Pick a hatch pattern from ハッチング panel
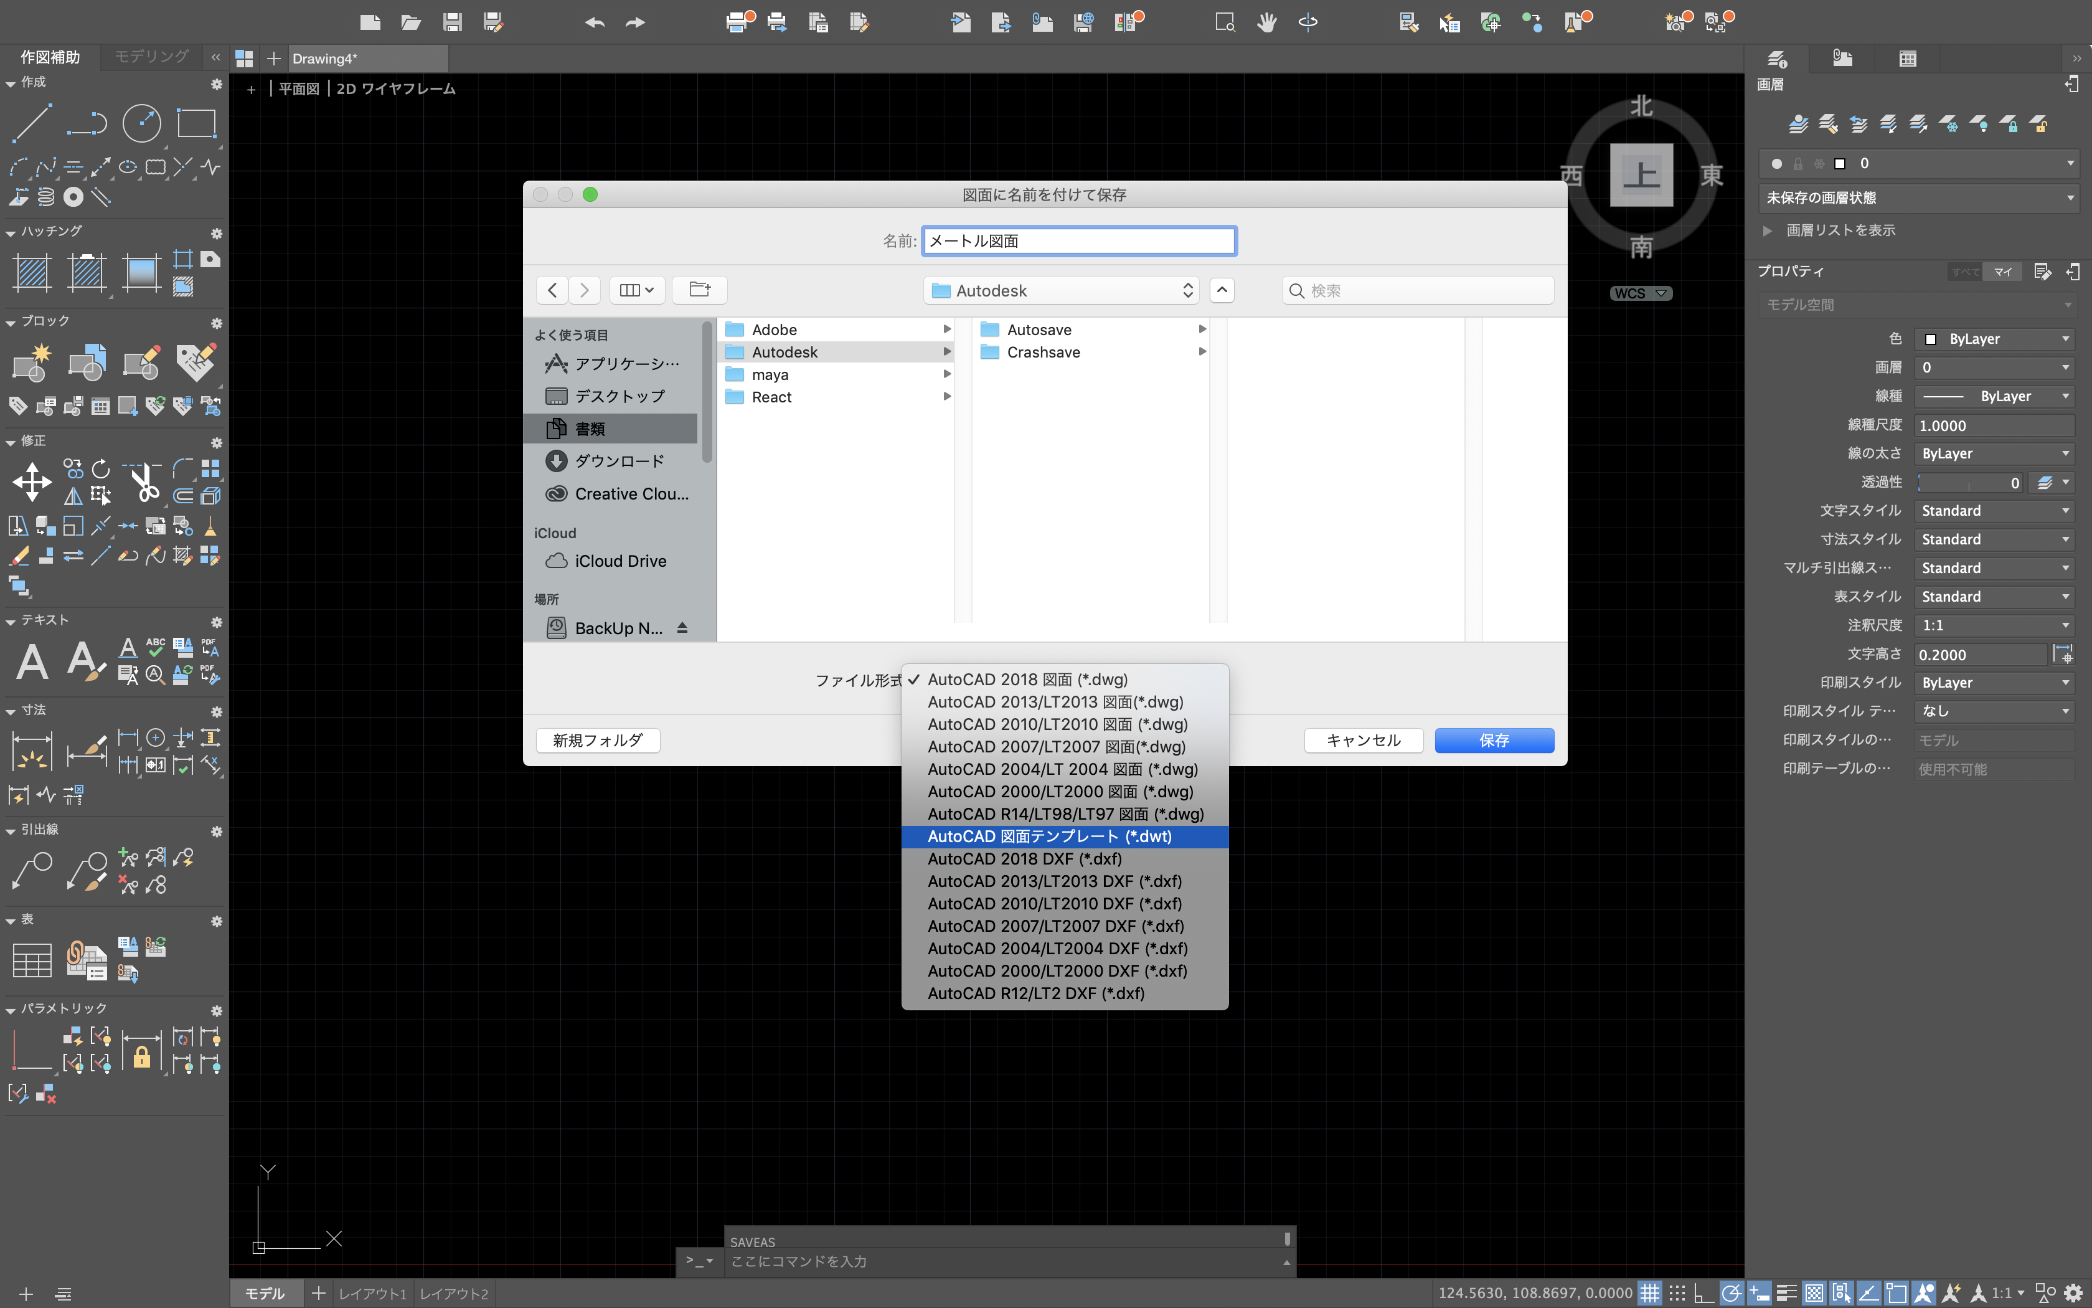The width and height of the screenshot is (2092, 1308). 31,273
